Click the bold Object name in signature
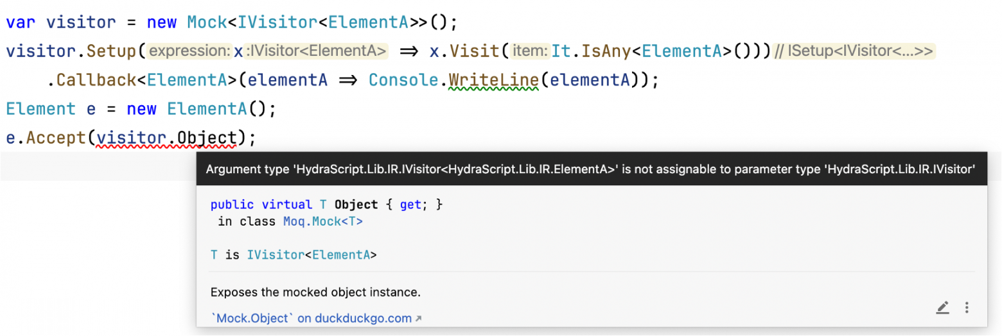1002x336 pixels. (x=356, y=205)
